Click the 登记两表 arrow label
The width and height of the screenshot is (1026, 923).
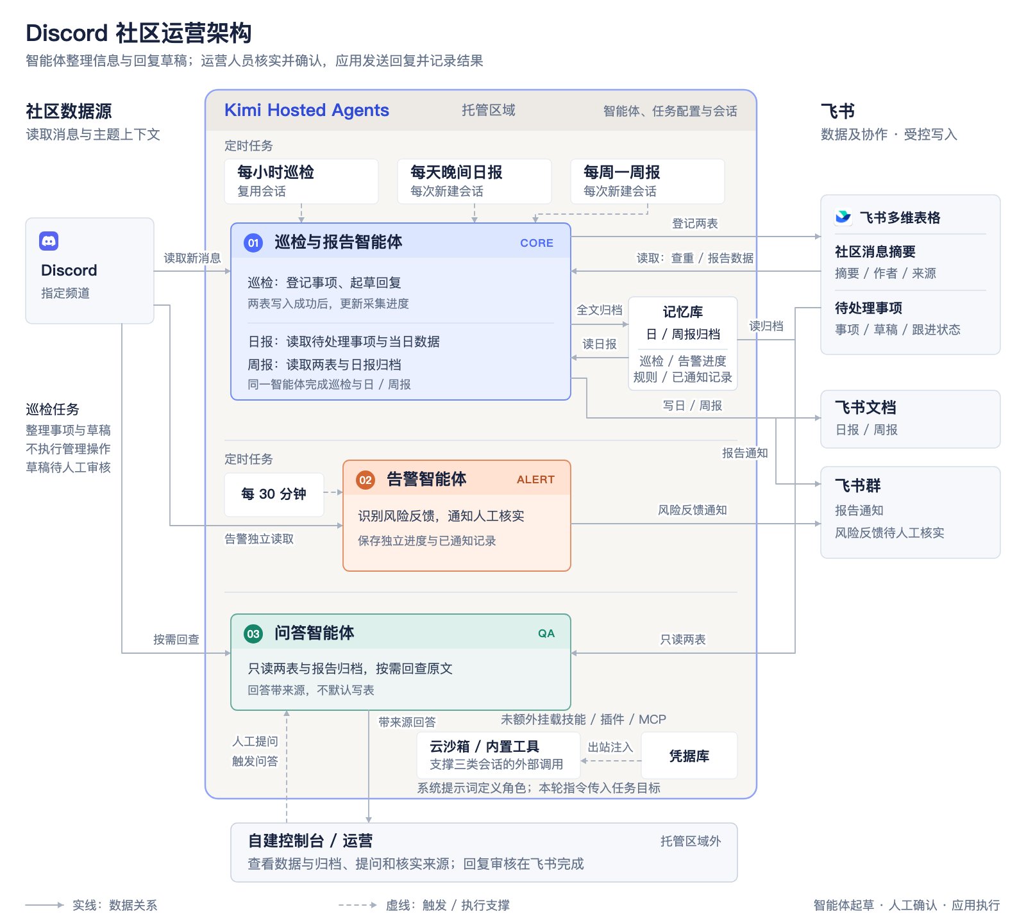click(x=695, y=223)
